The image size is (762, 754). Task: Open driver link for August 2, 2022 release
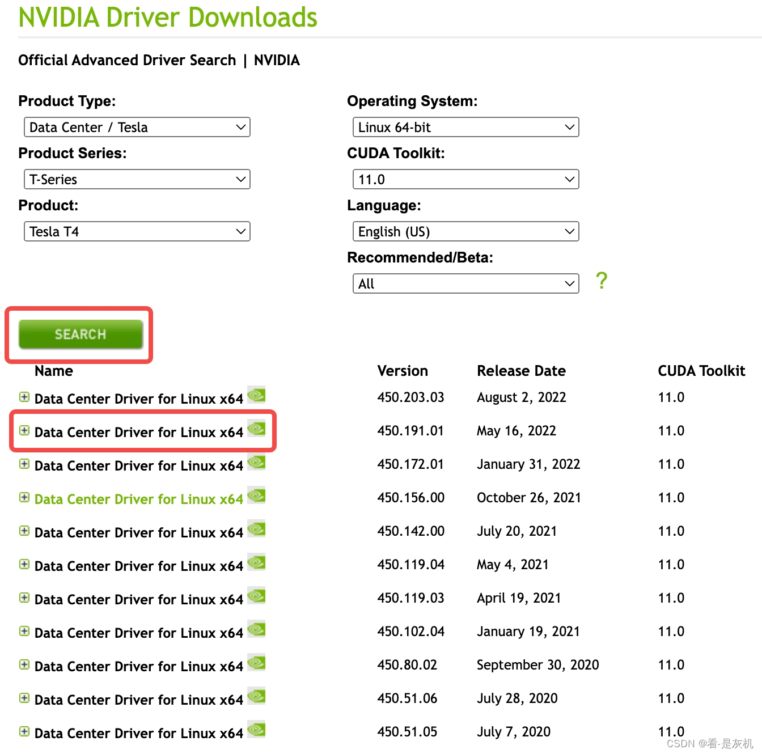click(139, 399)
